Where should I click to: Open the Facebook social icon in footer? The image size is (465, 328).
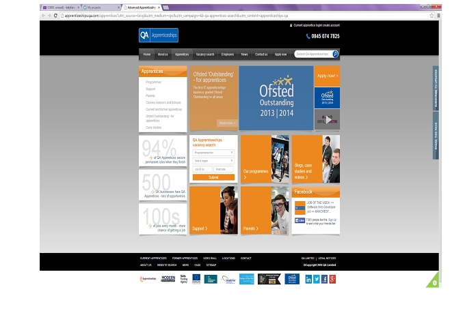324,279
